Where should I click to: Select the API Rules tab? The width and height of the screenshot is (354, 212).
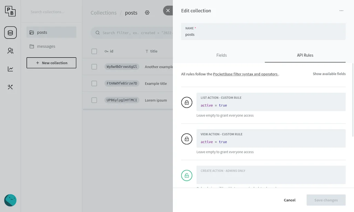[305, 55]
